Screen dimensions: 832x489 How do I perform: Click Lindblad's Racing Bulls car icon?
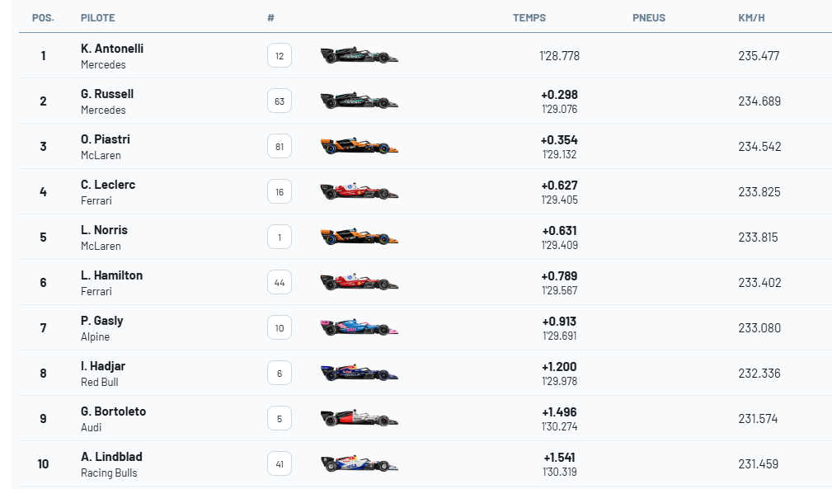coord(359,464)
